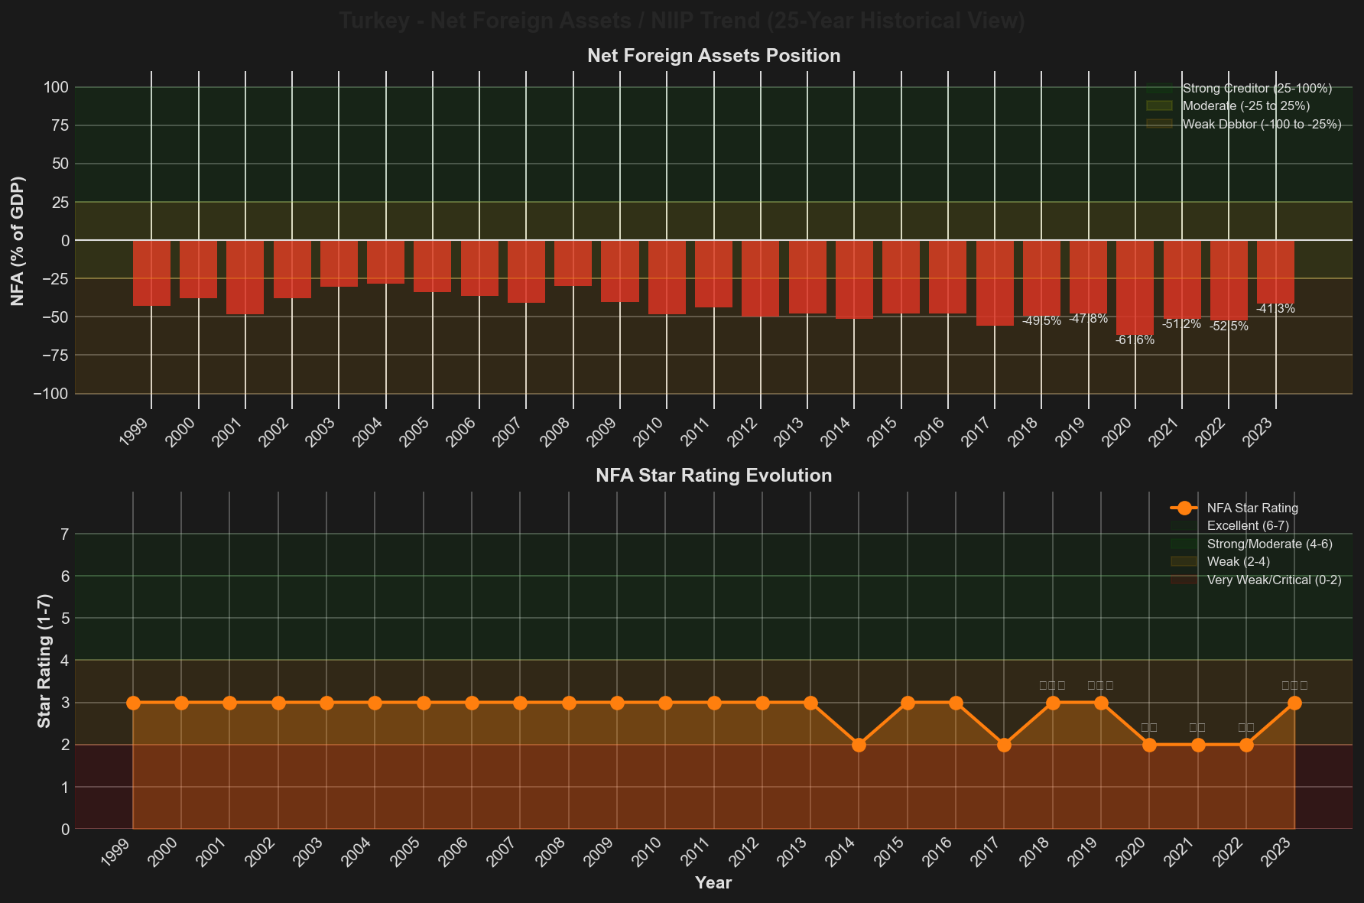Select the 2017 star rating marker

[x=1004, y=745]
